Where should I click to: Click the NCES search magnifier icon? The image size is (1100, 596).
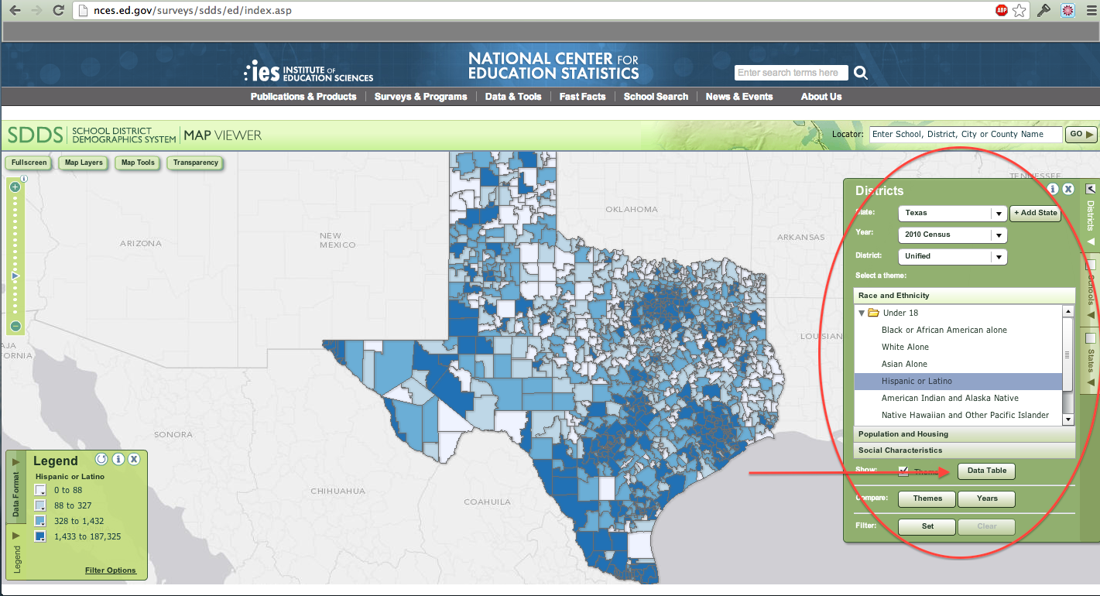pyautogui.click(x=861, y=72)
